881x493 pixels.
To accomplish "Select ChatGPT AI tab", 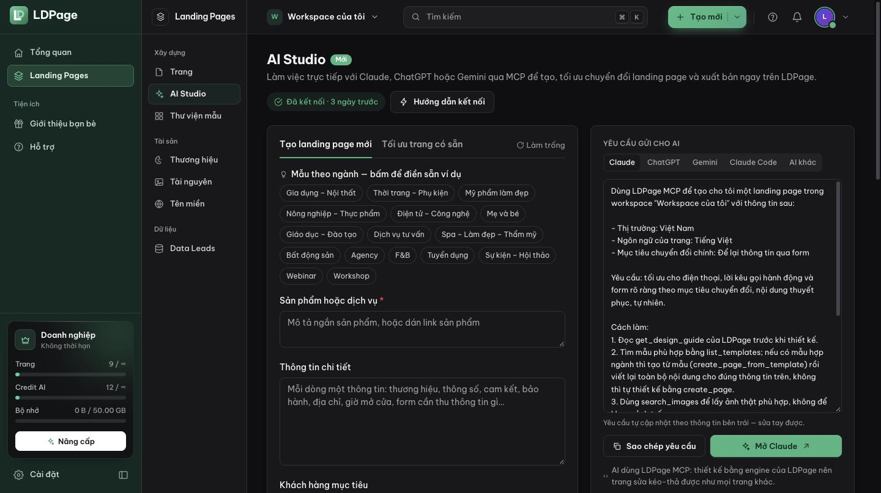I will pos(664,163).
